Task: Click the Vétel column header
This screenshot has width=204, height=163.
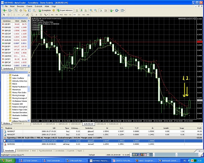Action: tap(17, 21)
